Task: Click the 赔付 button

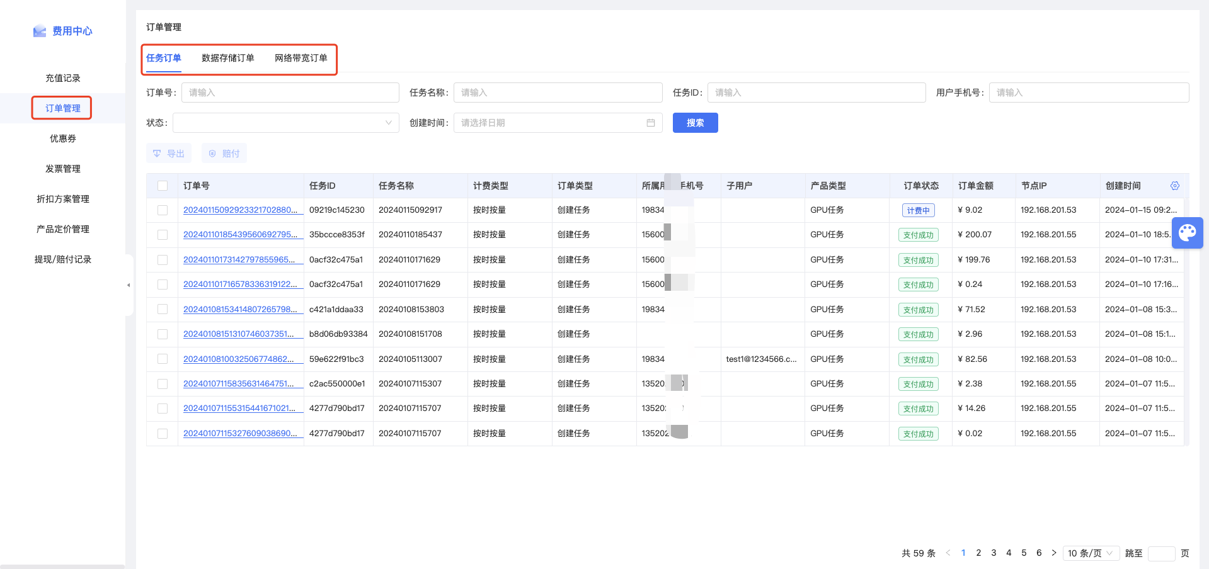Action: point(224,154)
